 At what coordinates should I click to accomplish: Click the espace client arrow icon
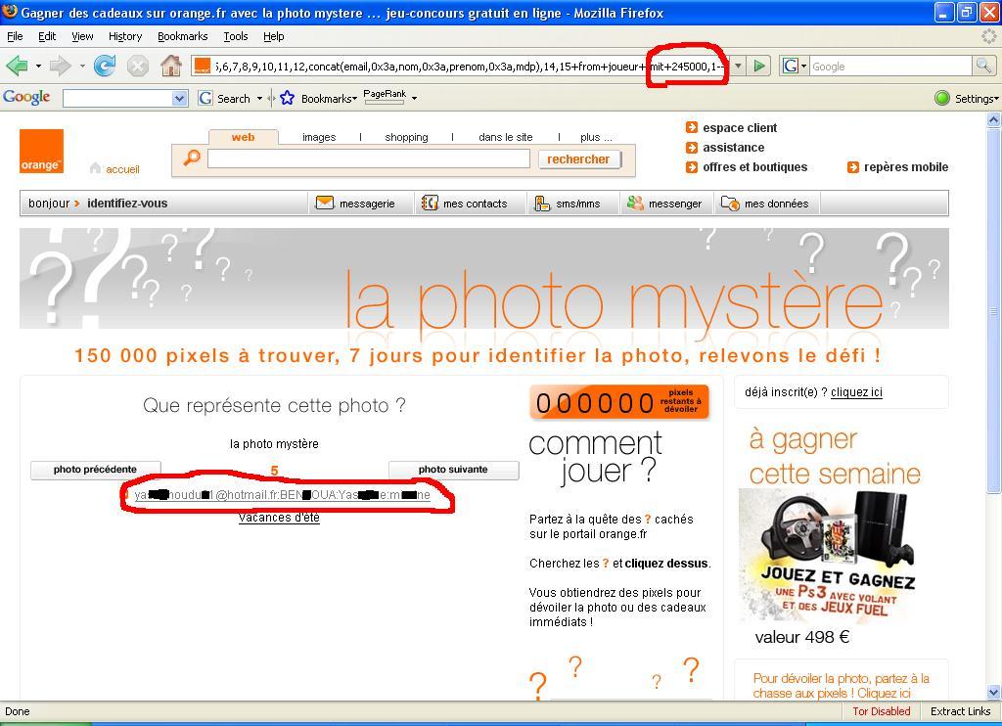[x=692, y=127]
